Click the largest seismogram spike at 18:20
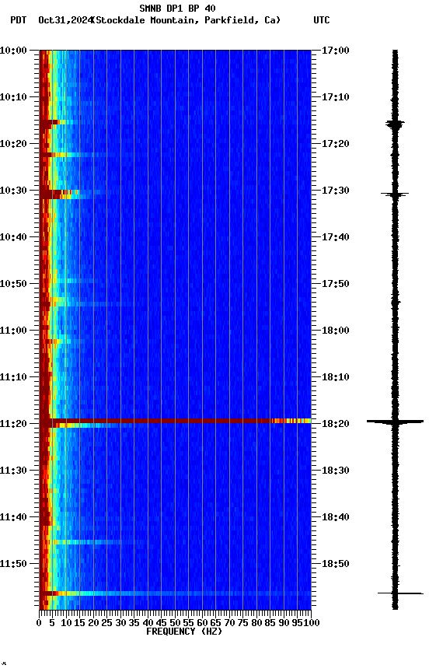The height and width of the screenshot is (672, 429). click(395, 422)
